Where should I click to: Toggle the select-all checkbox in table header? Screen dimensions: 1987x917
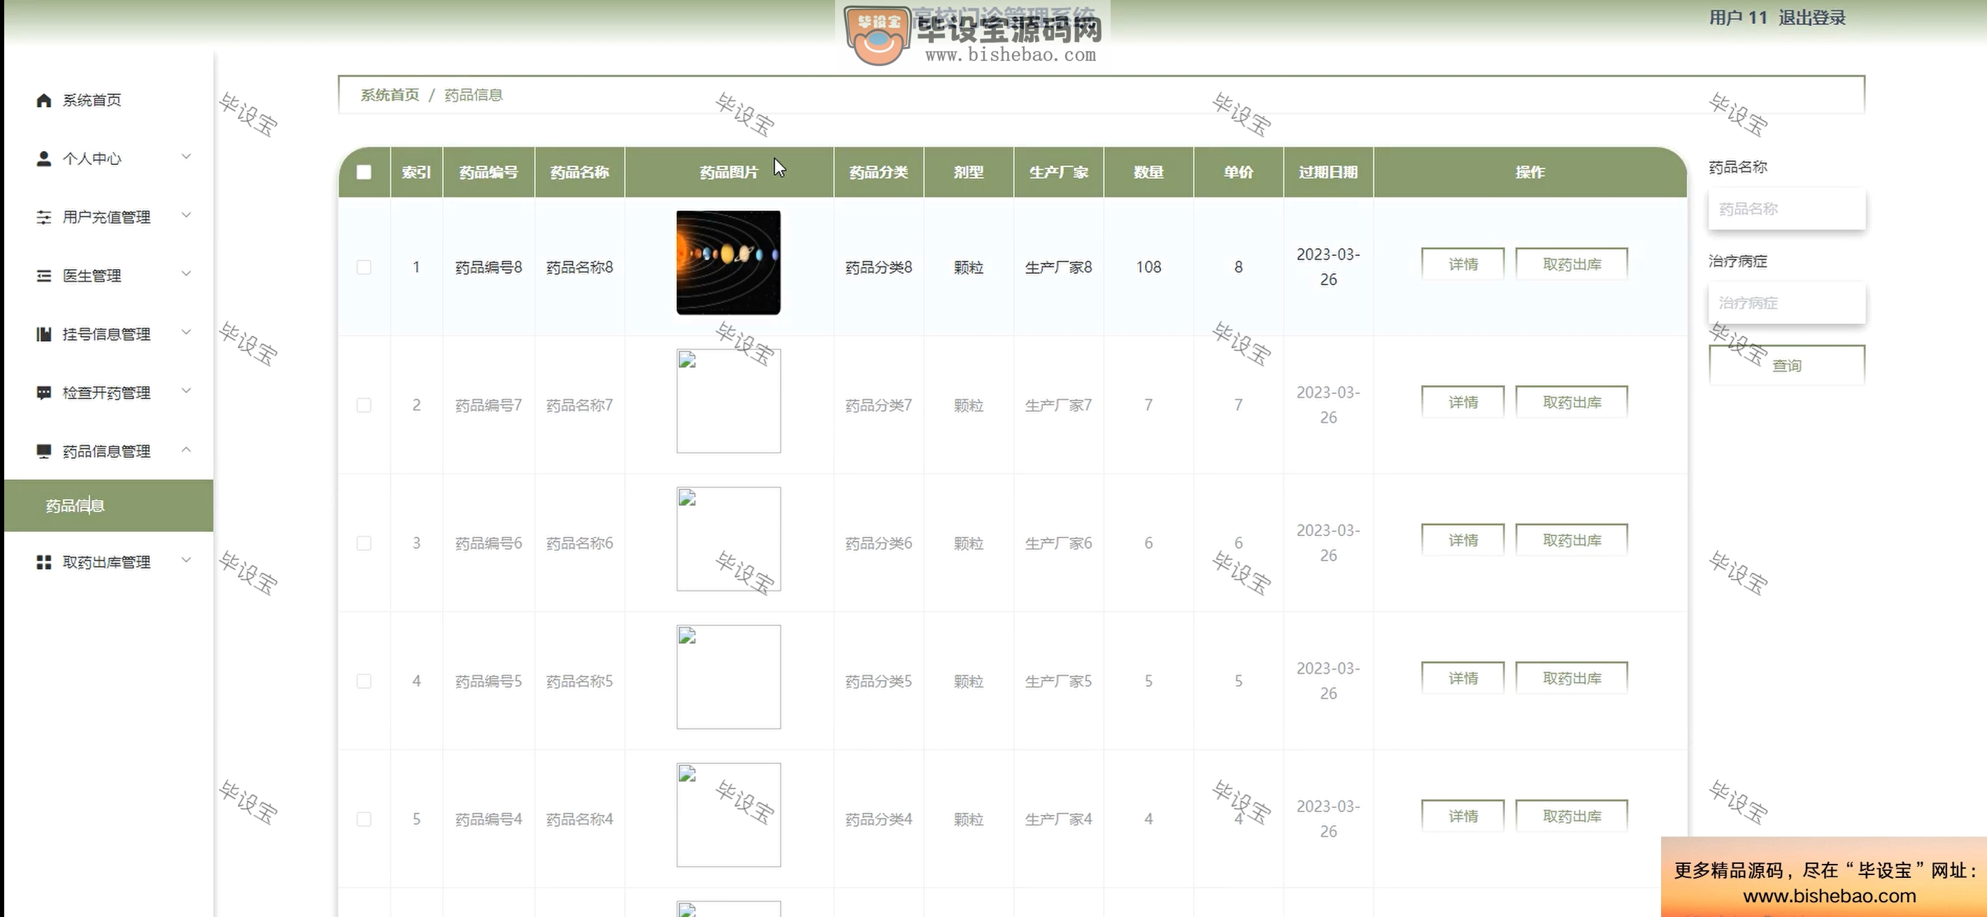[x=364, y=172]
